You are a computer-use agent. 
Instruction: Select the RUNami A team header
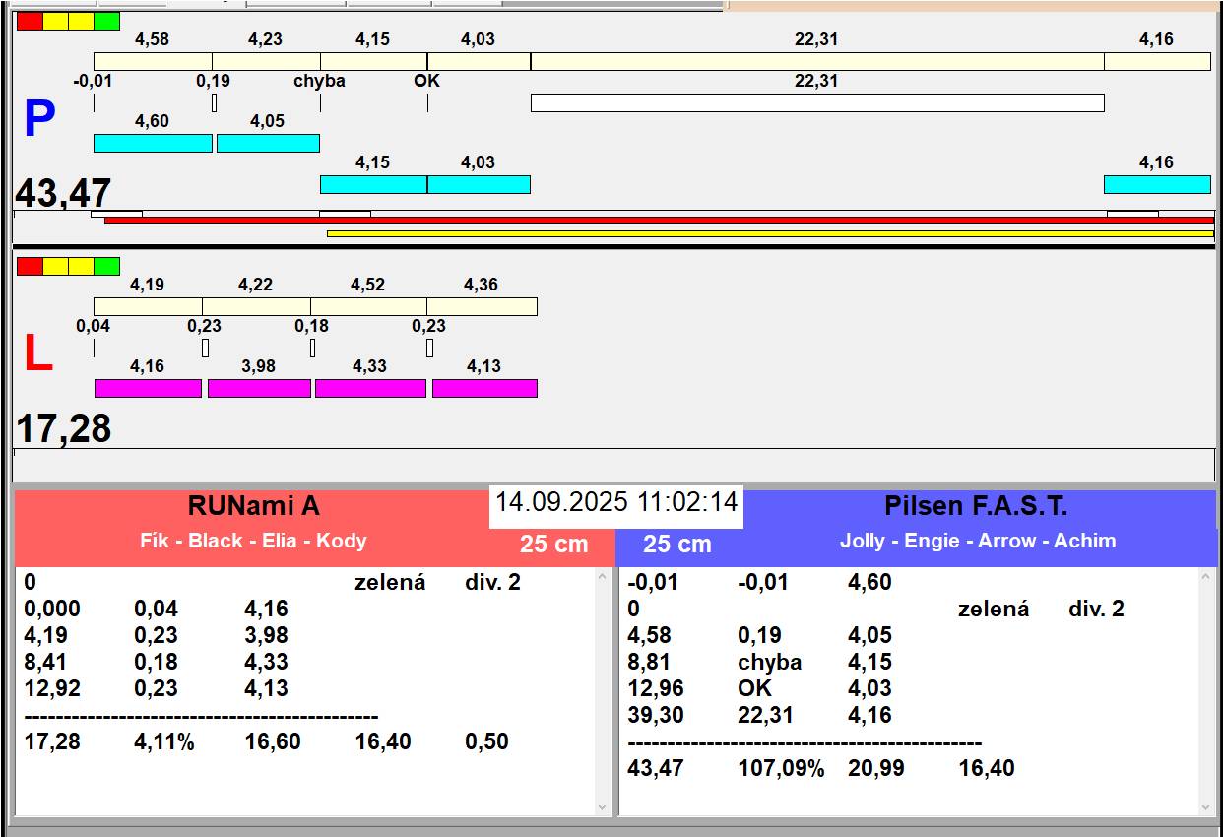coord(253,507)
